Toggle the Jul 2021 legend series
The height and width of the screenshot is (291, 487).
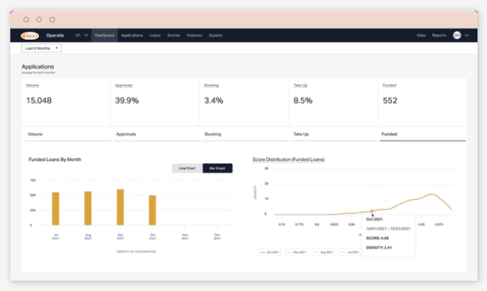coord(351,252)
